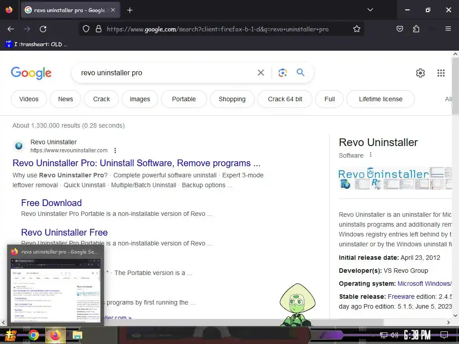The image size is (459, 344).
Task: Select the Full filter chip
Action: click(x=329, y=99)
